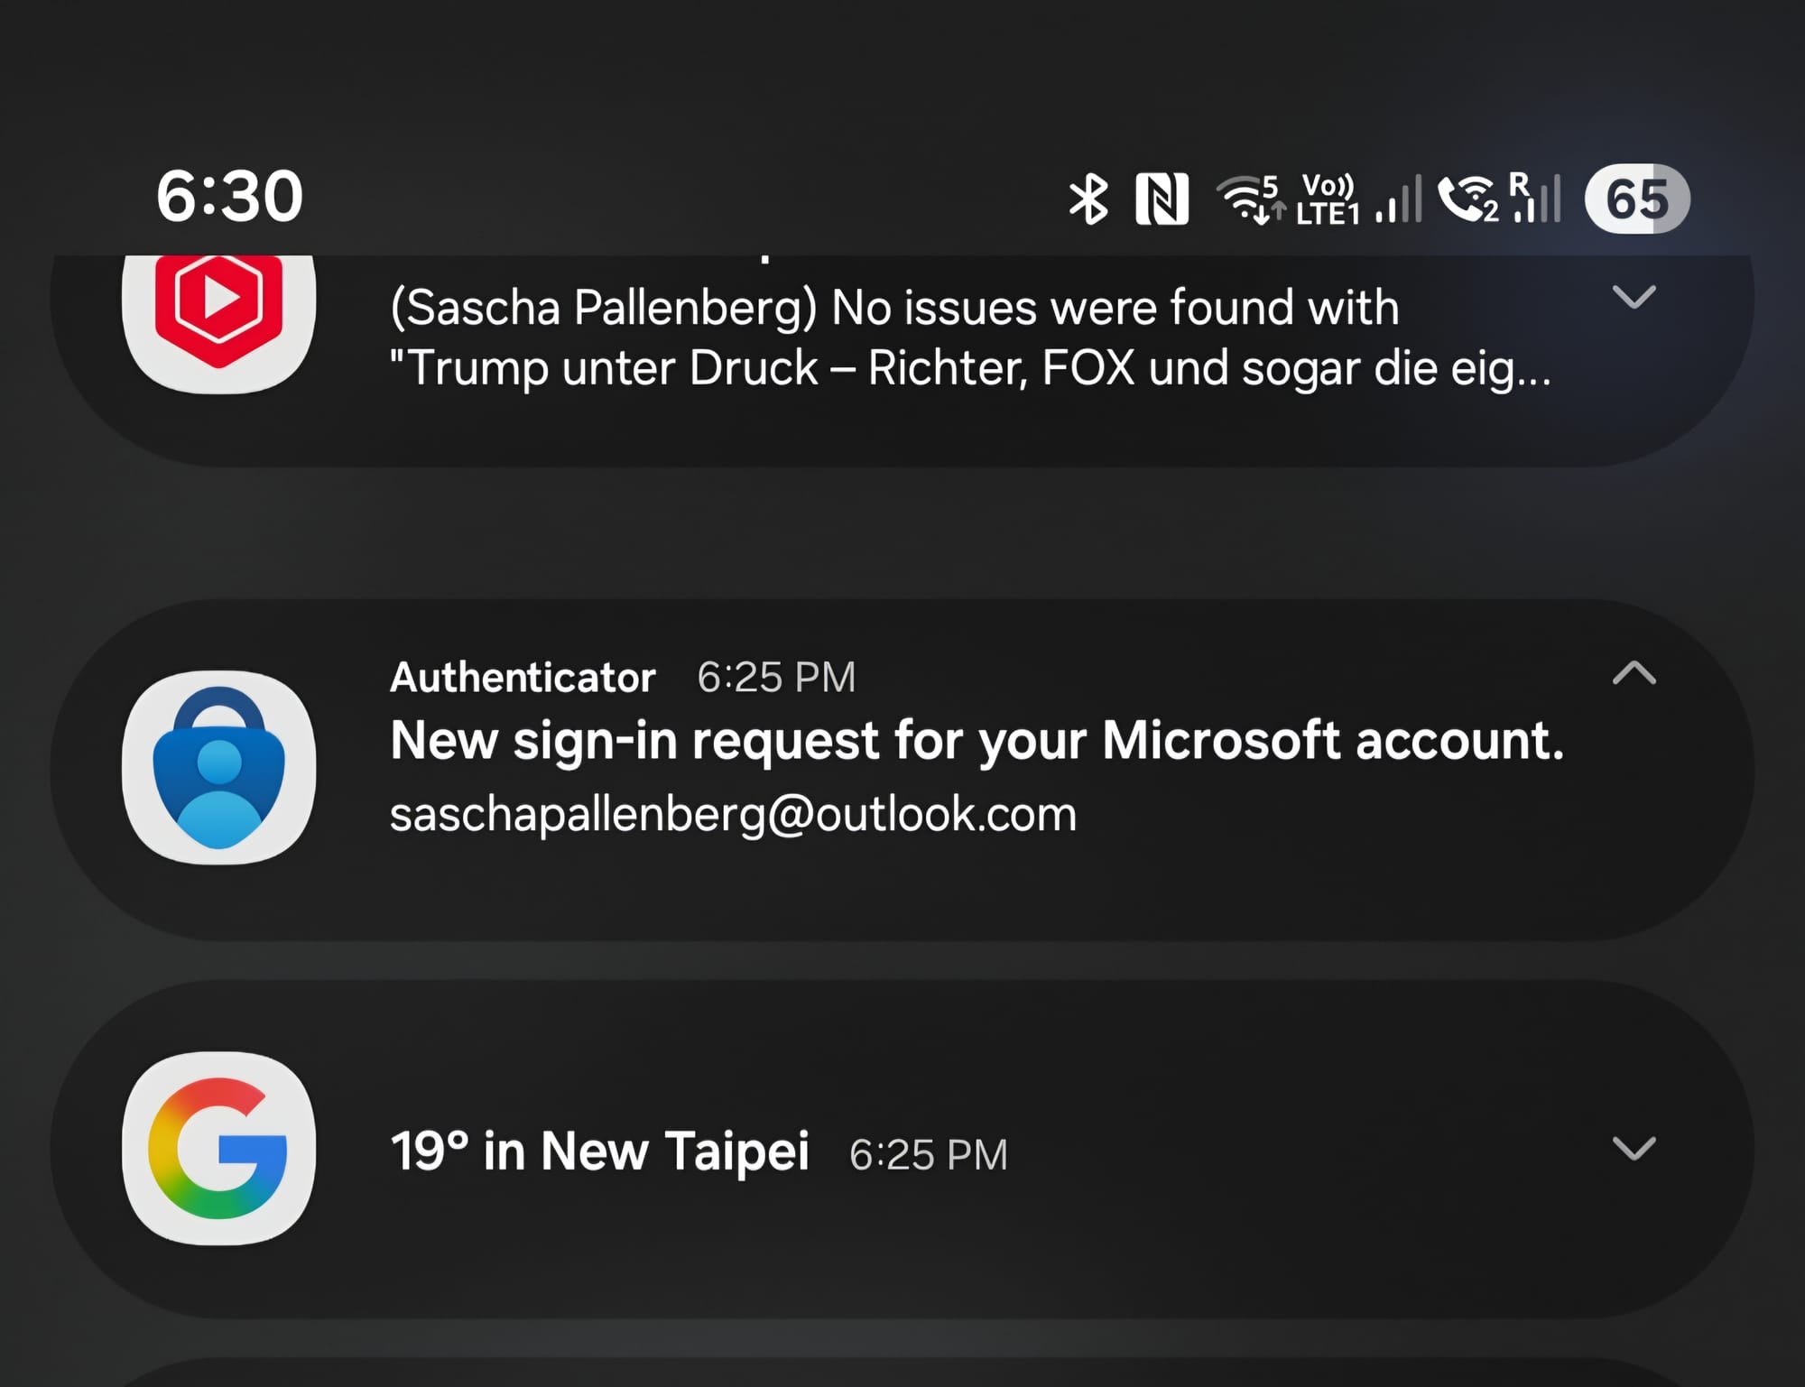
Task: Tap the 6:30 clock in status bar
Action: 230,196
